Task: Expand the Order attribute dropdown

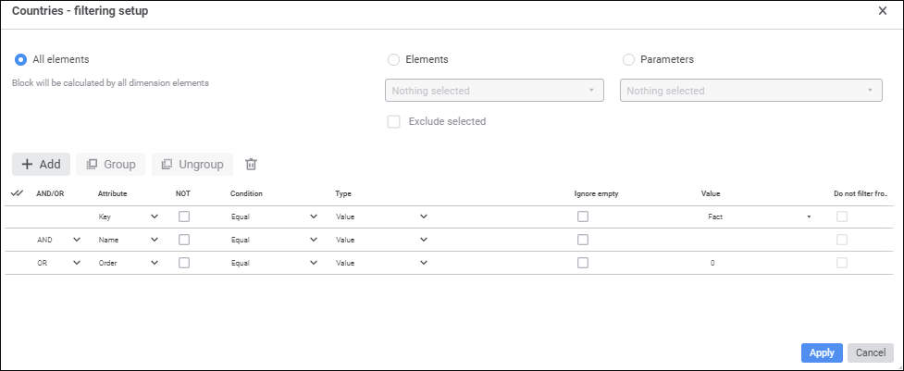Action: coord(129,263)
